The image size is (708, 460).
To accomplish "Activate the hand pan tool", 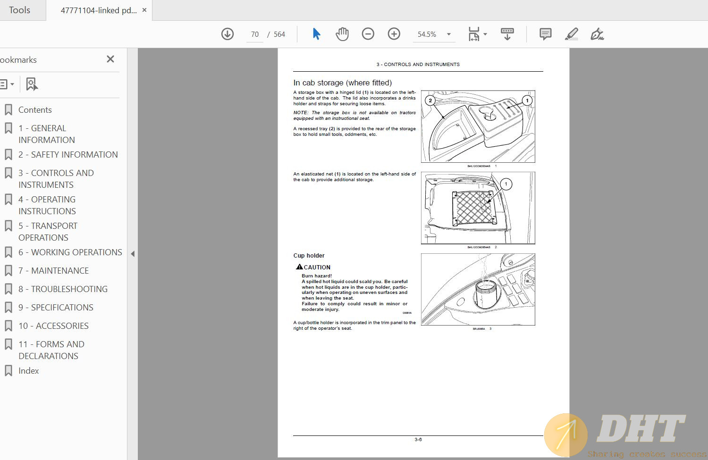I will (x=342, y=34).
